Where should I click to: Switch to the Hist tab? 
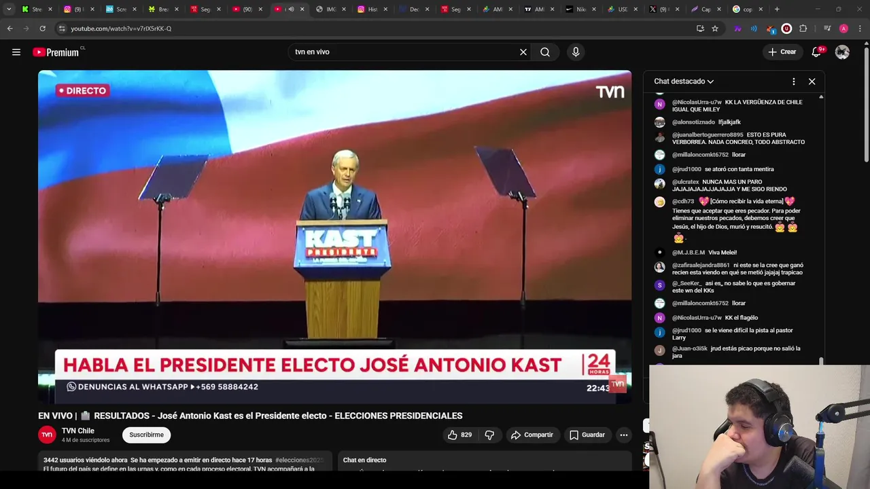(372, 10)
